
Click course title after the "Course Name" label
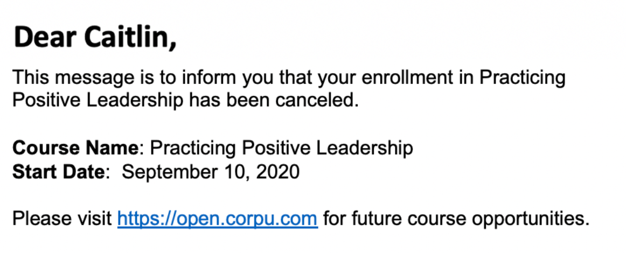[281, 147]
